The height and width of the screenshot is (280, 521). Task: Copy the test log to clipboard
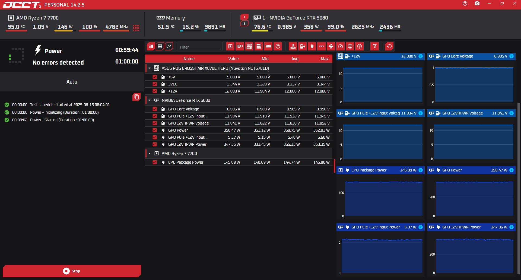pos(136,97)
